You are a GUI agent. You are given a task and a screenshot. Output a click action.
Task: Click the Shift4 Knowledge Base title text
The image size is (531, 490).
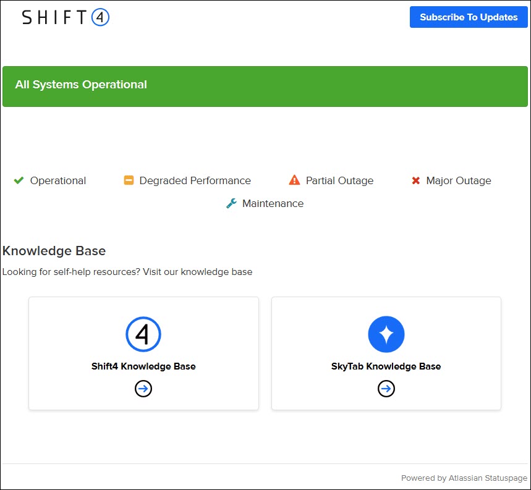[143, 366]
